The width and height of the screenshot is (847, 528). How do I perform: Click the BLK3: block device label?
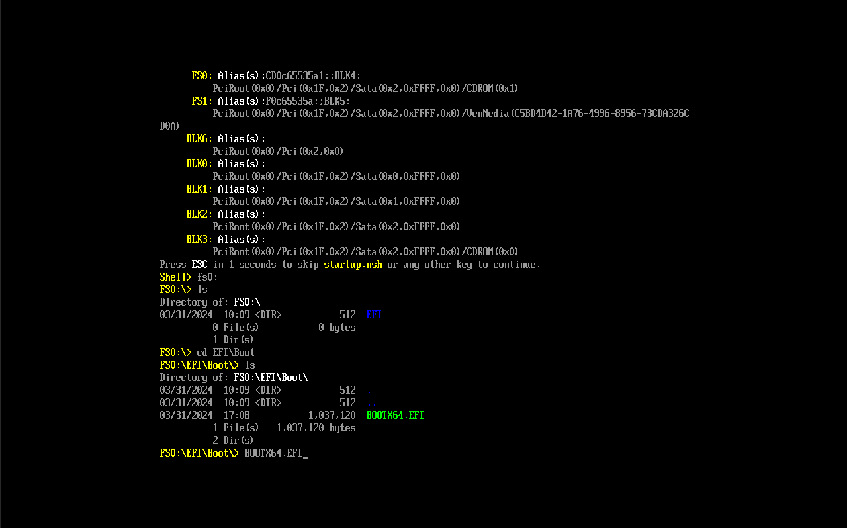point(197,239)
